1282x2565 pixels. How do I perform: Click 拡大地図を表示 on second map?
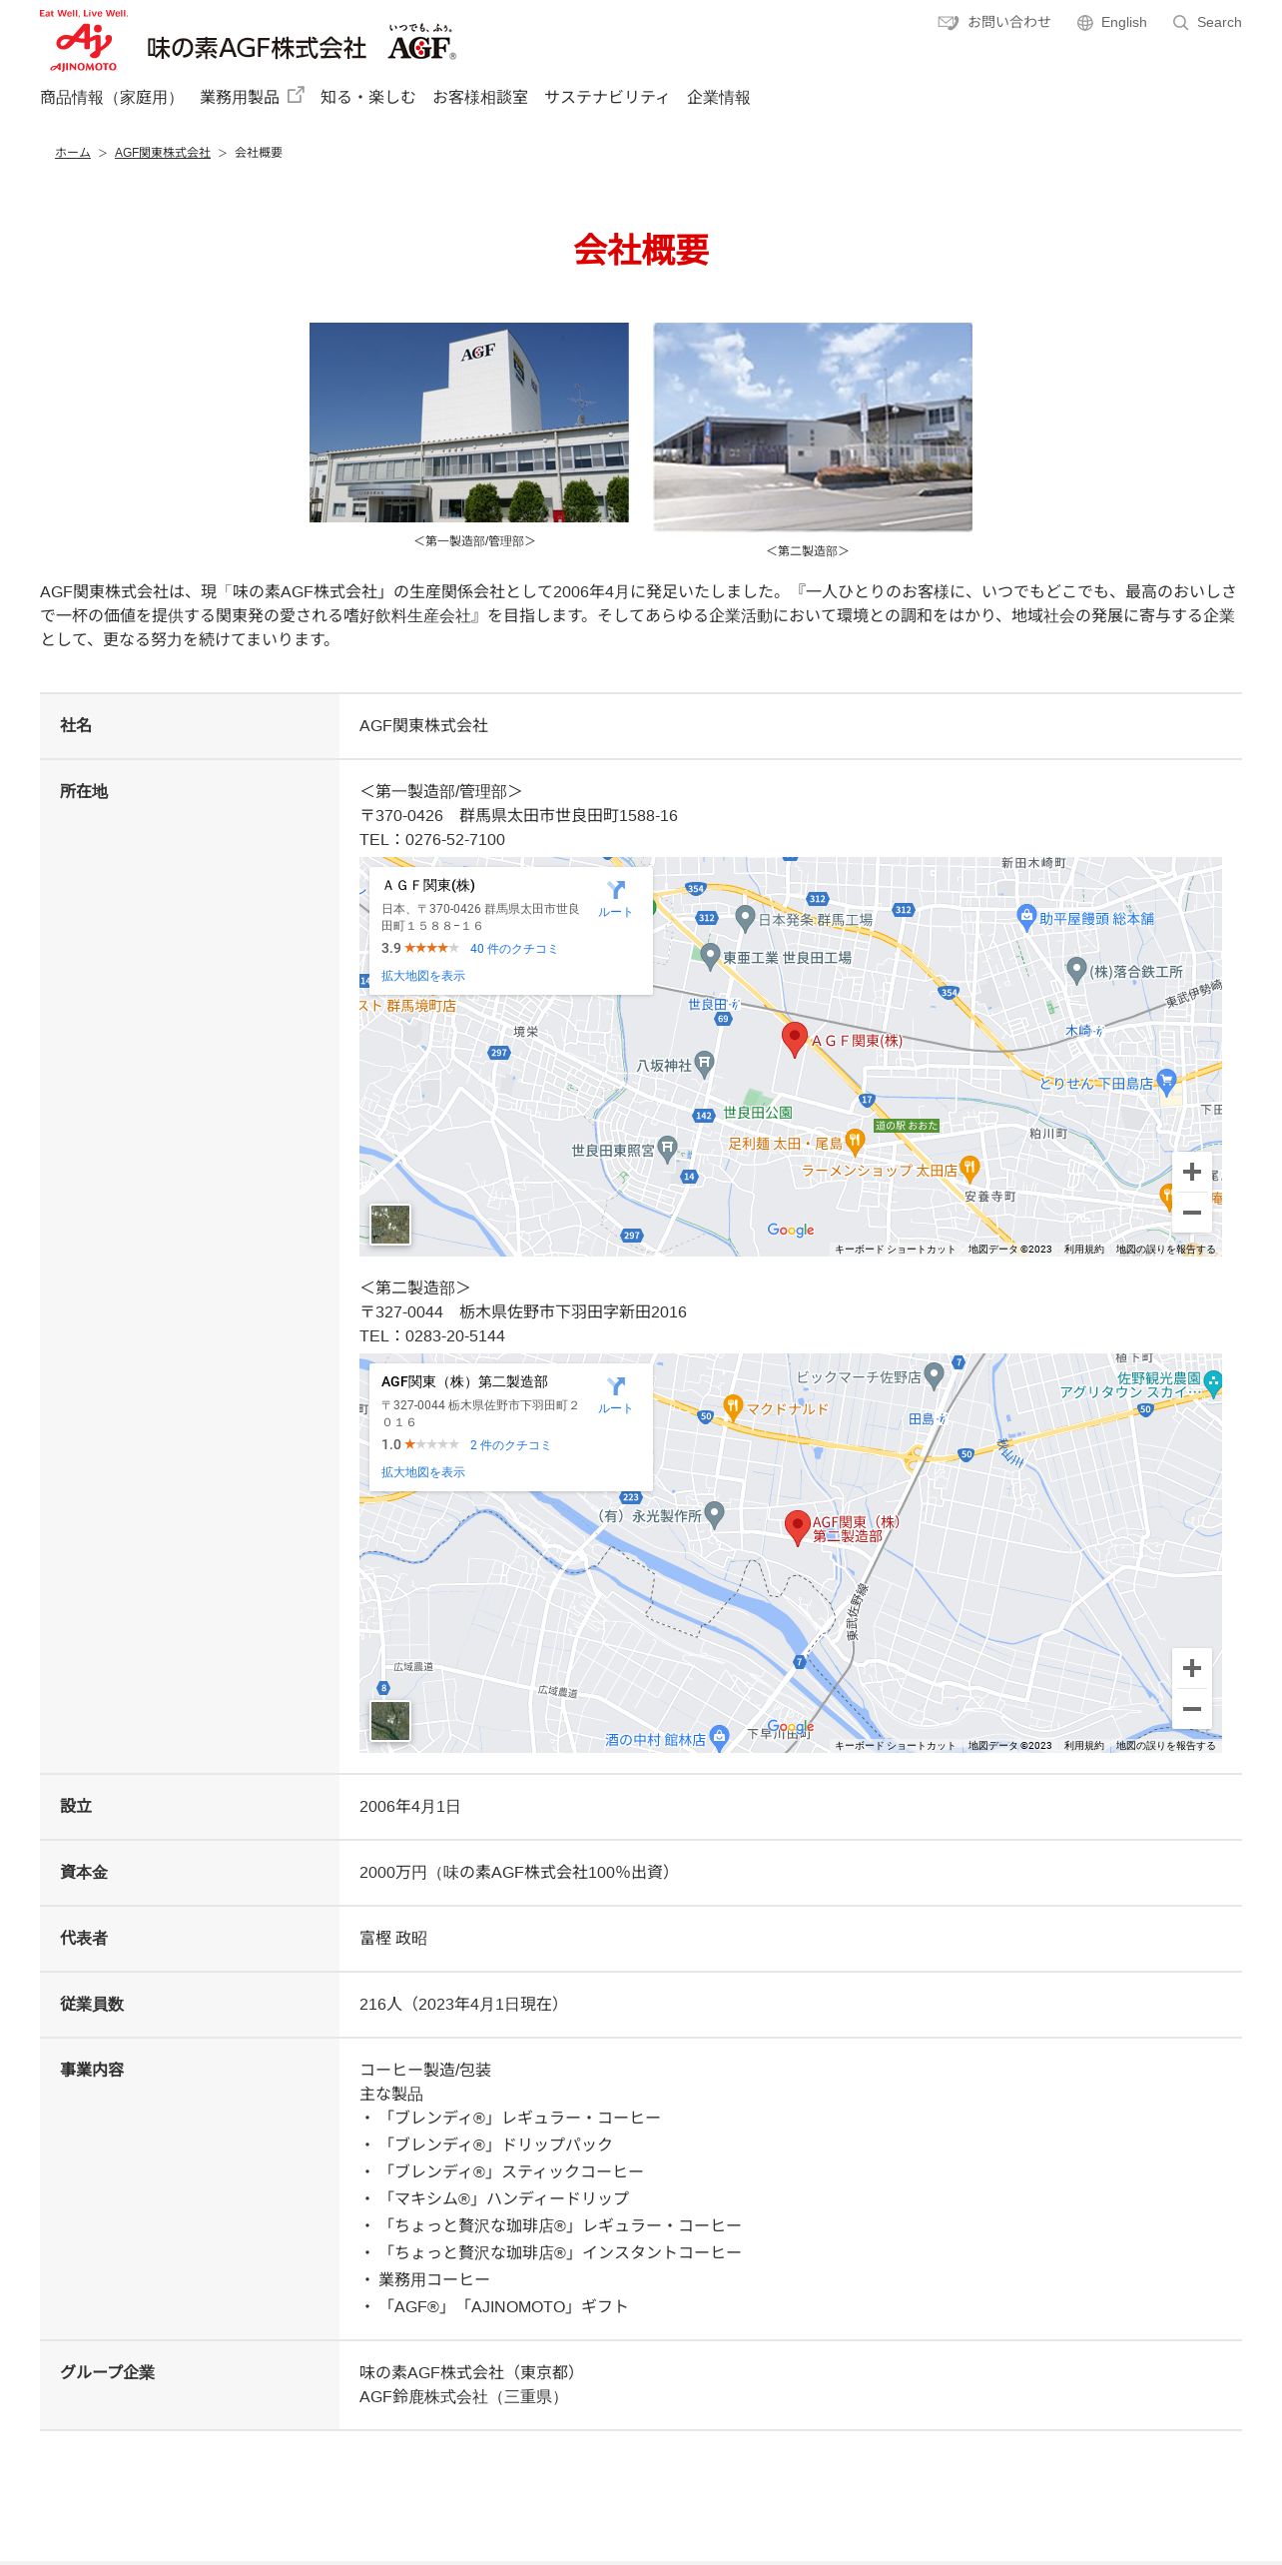(423, 1472)
